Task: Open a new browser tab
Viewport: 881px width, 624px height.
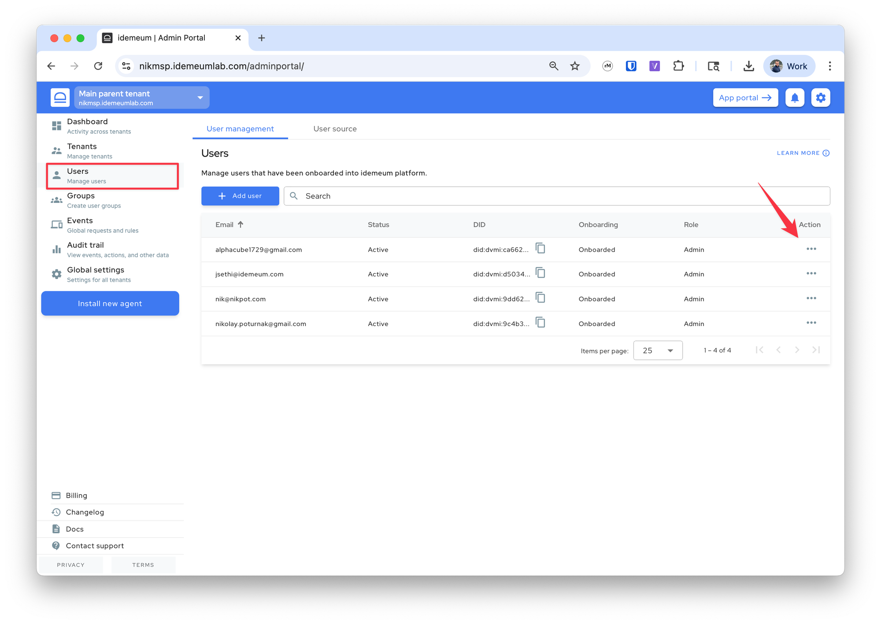Action: 261,38
